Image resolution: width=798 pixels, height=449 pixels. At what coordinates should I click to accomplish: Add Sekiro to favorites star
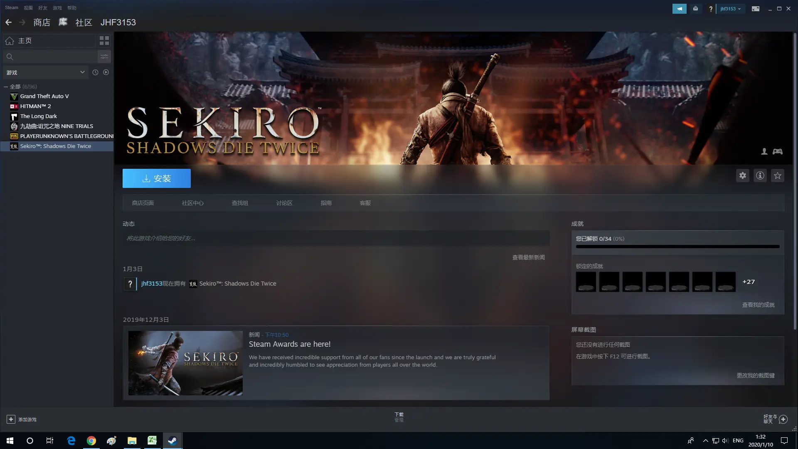778,175
